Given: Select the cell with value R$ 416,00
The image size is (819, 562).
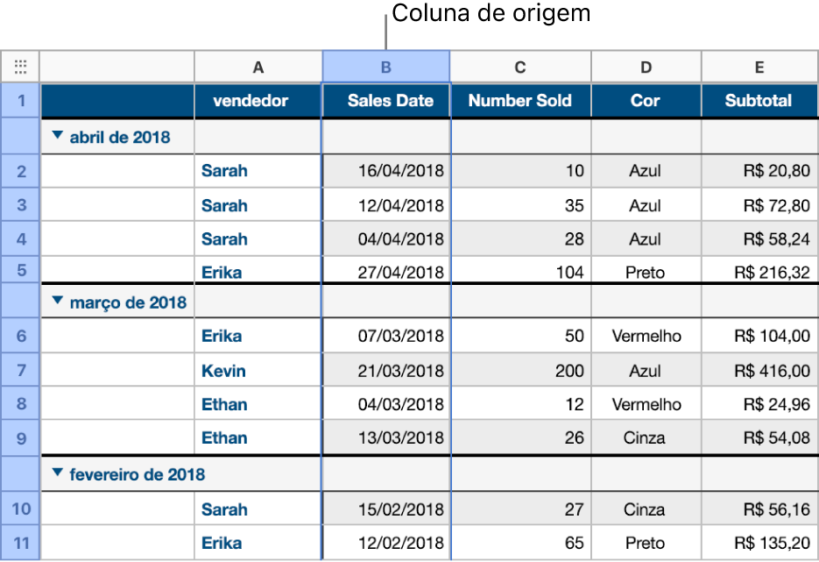Looking at the screenshot, I should (759, 370).
